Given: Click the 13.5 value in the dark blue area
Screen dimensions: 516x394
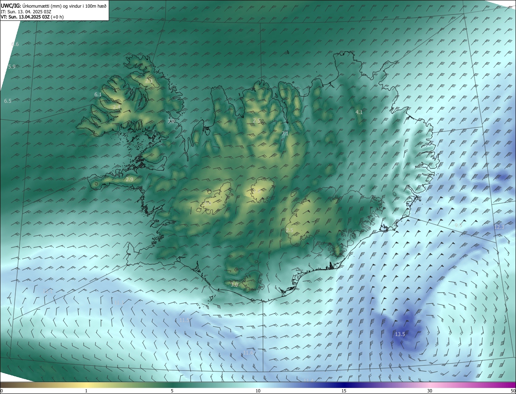Looking at the screenshot, I should tap(400, 334).
